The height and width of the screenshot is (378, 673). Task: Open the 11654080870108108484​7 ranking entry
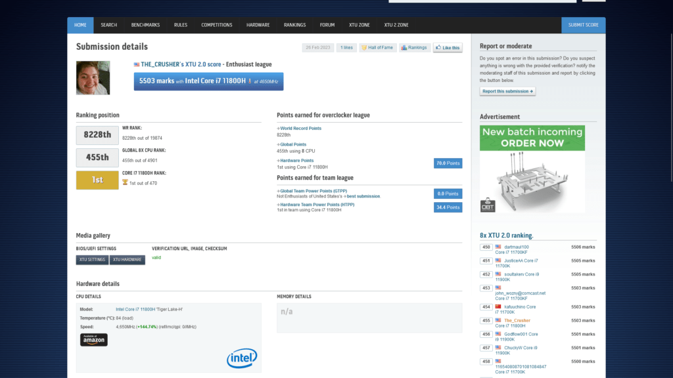click(521, 367)
